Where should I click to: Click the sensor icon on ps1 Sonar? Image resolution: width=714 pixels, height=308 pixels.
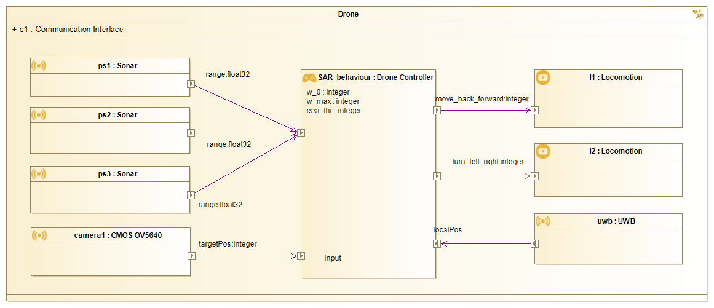(39, 66)
